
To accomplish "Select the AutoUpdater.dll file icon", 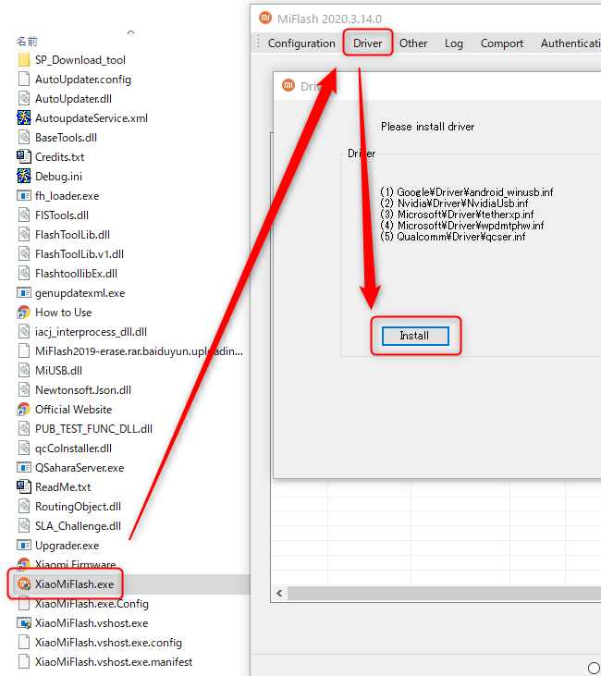I will coord(24,98).
